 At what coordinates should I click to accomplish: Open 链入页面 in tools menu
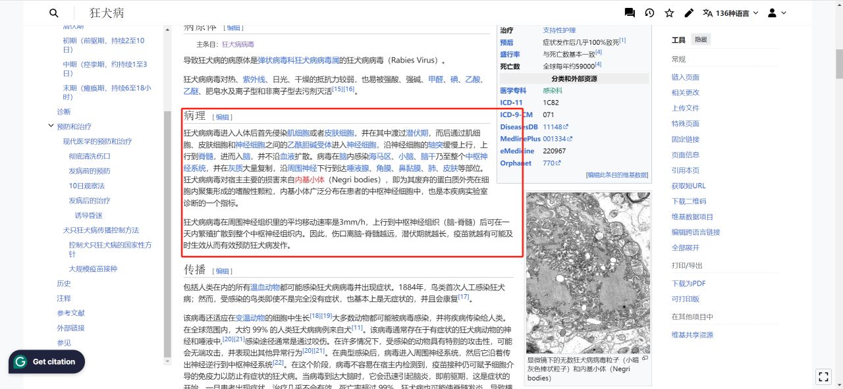(x=686, y=77)
